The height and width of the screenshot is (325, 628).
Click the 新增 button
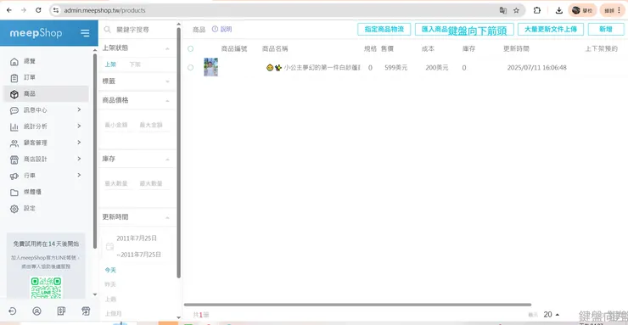click(606, 29)
